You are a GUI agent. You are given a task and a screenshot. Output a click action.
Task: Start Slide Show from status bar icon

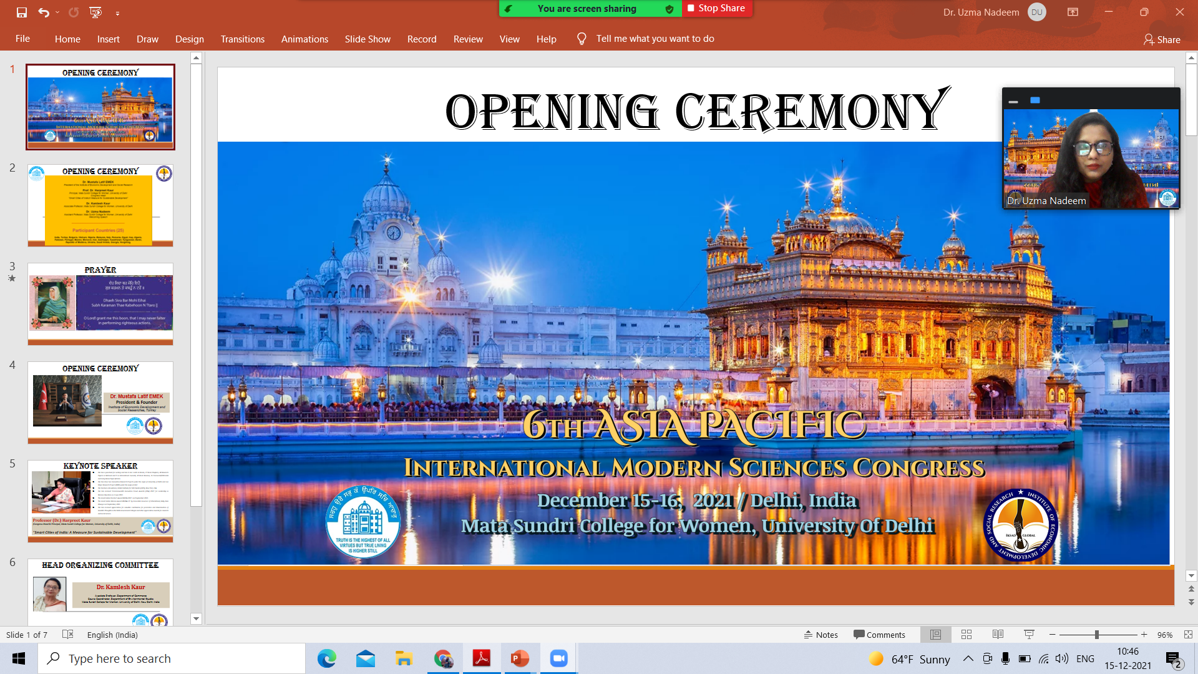(1029, 635)
